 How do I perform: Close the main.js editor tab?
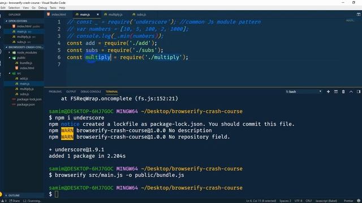pos(98,14)
